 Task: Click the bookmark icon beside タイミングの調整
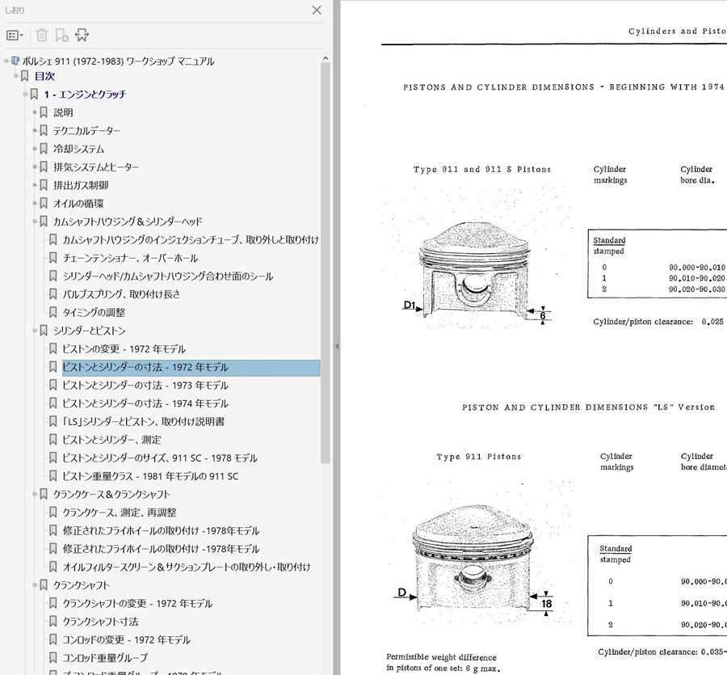click(53, 312)
